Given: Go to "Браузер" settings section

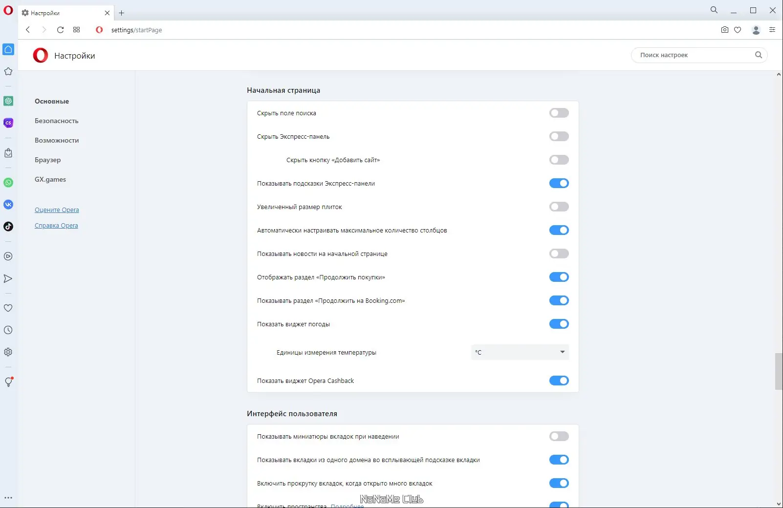Looking at the screenshot, I should pos(47,160).
